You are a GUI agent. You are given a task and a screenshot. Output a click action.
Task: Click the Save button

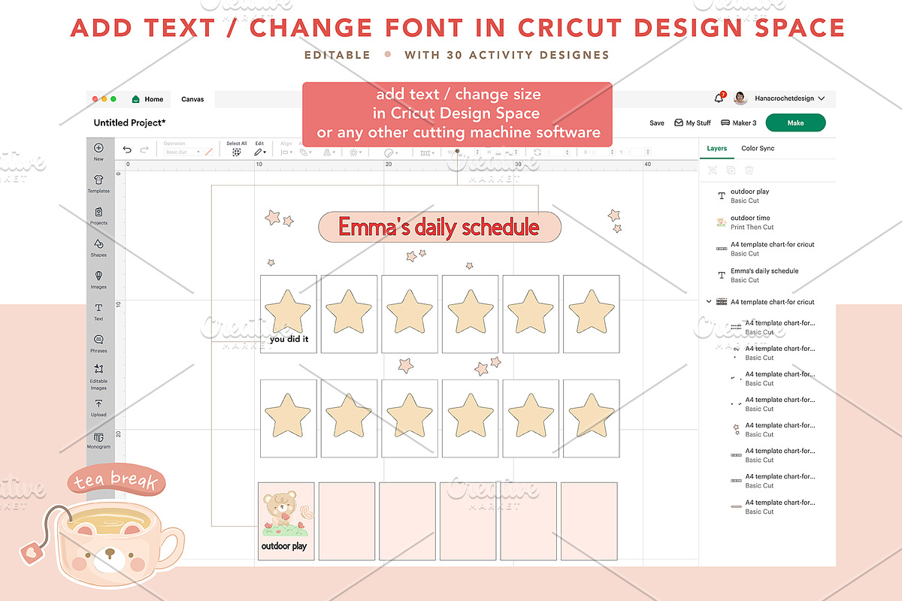tap(657, 122)
